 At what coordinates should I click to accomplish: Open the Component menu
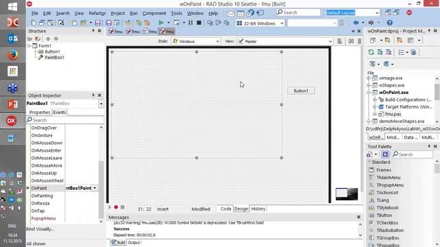(154, 13)
